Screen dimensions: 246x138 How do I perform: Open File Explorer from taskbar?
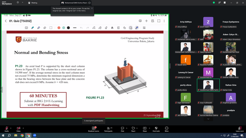[x=16, y=135]
